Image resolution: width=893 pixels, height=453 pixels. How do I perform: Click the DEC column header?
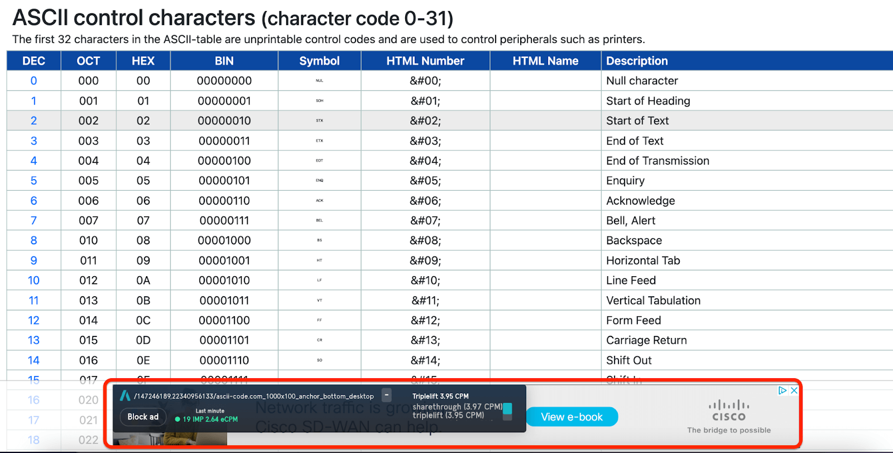pos(33,61)
